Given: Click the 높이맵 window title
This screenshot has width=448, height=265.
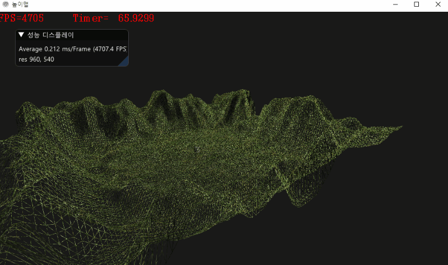Looking at the screenshot, I should 20,4.
